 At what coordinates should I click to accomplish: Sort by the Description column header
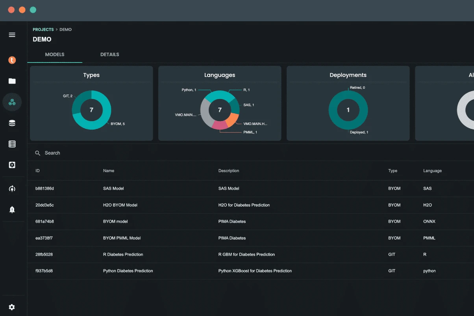pos(229,171)
